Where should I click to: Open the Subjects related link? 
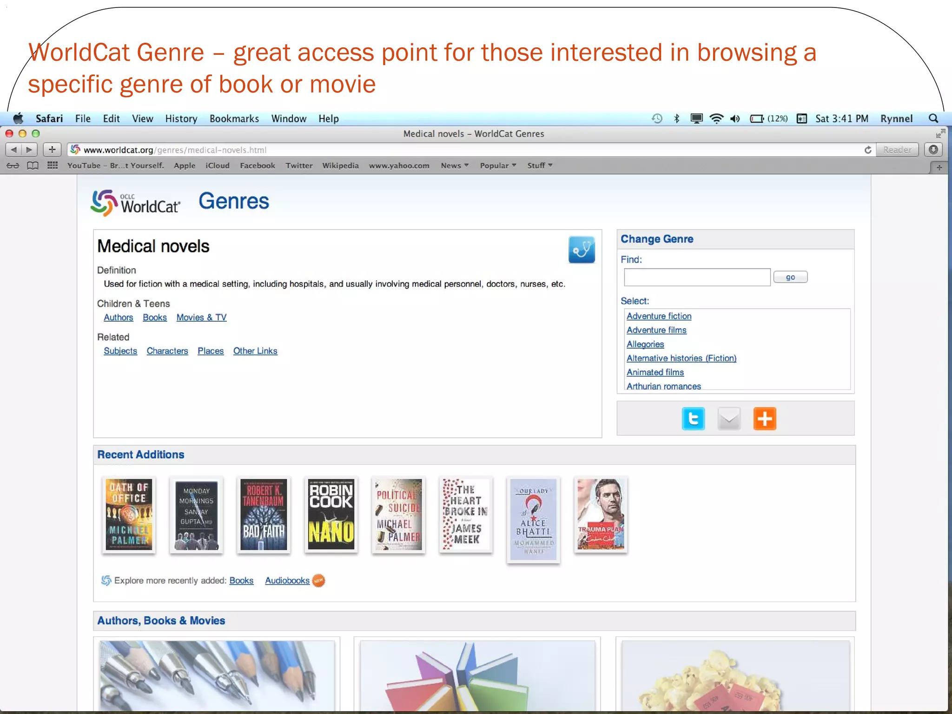120,351
